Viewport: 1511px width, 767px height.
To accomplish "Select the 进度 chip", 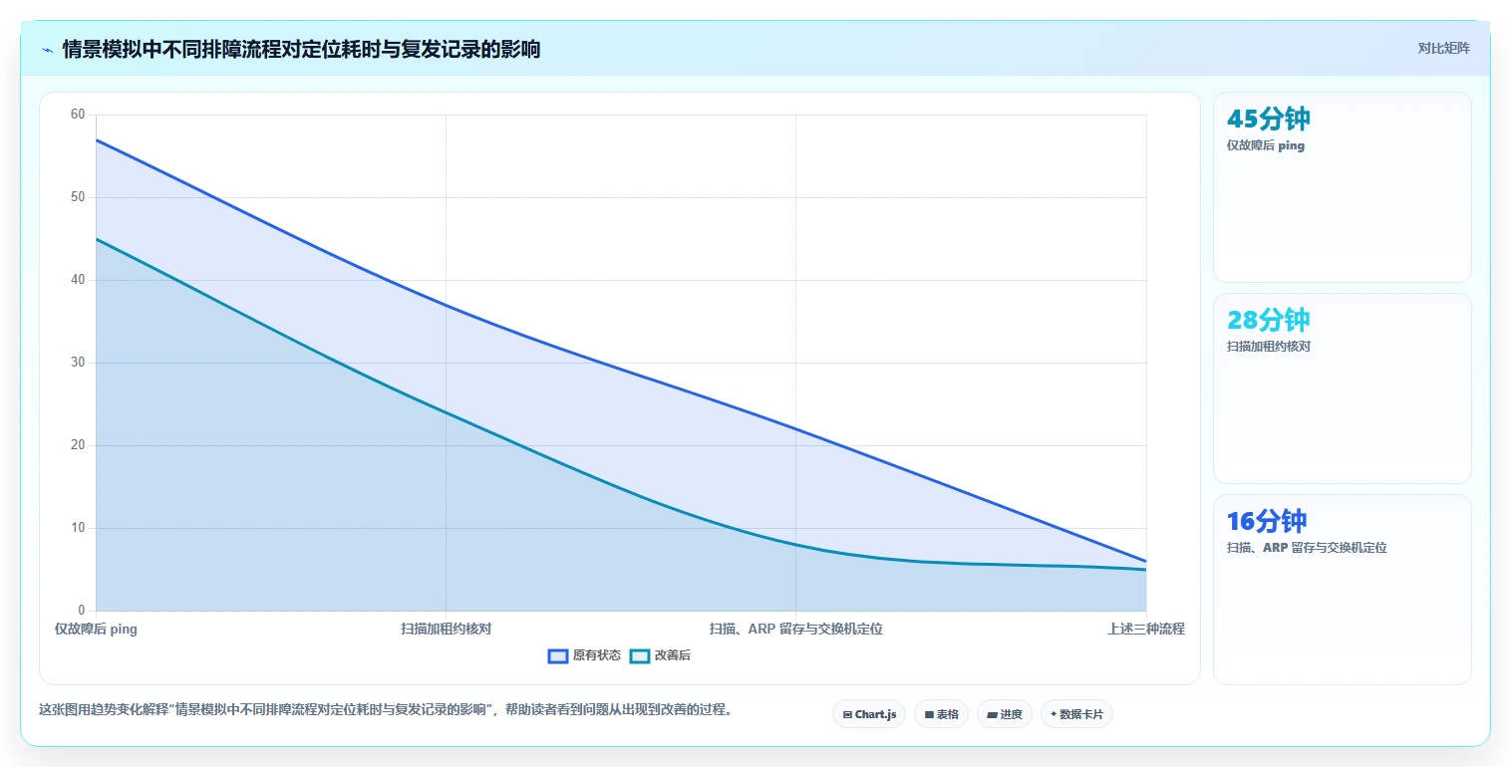I will (1005, 714).
